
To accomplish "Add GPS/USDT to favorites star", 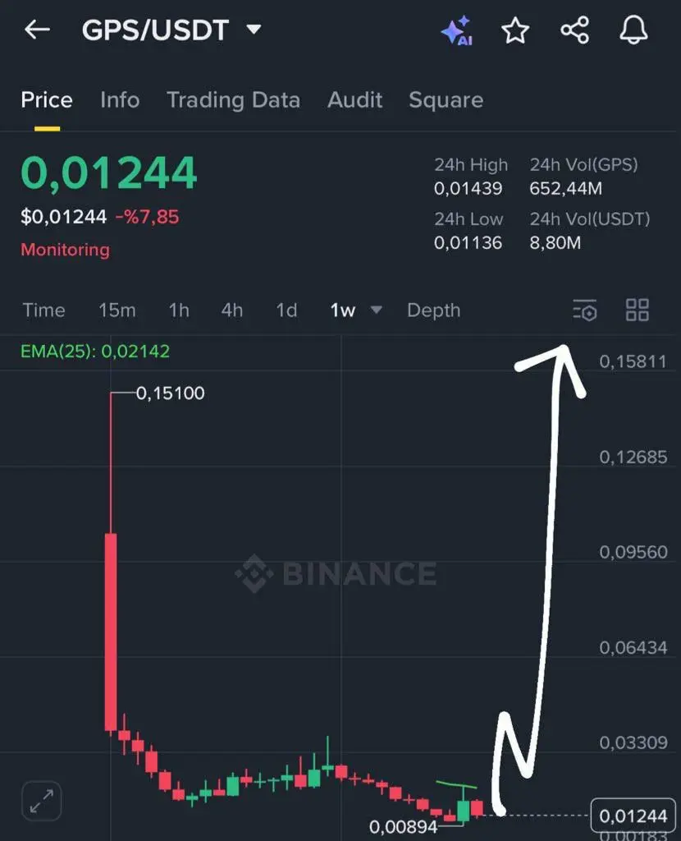I will [515, 30].
